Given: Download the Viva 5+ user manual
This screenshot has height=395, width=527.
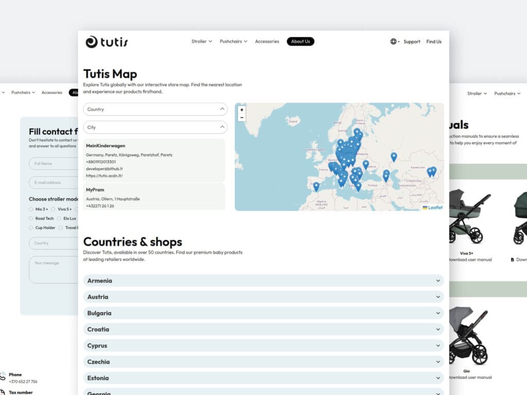Looking at the screenshot, I should pyautogui.click(x=470, y=260).
